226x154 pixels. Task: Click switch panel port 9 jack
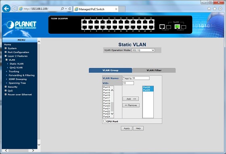click(x=109, y=27)
